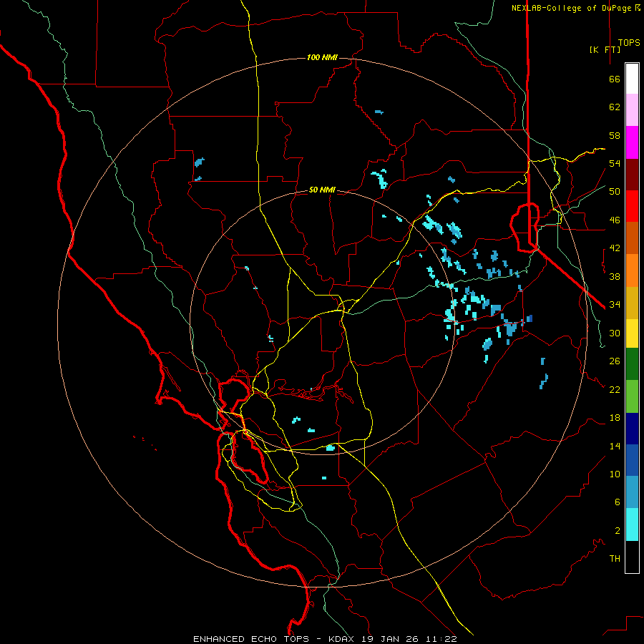This screenshot has height=644, width=644.
Task: Click the "6" legend value
Action: point(618,502)
